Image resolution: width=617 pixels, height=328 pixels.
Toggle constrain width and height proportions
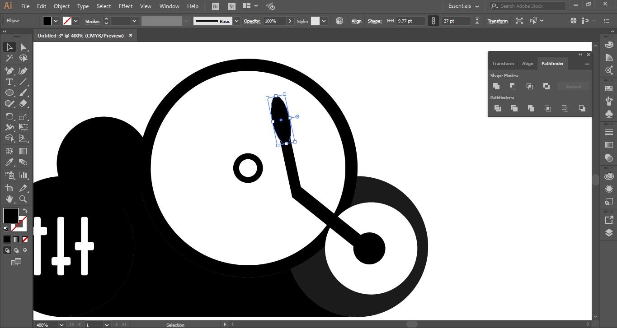click(x=433, y=21)
